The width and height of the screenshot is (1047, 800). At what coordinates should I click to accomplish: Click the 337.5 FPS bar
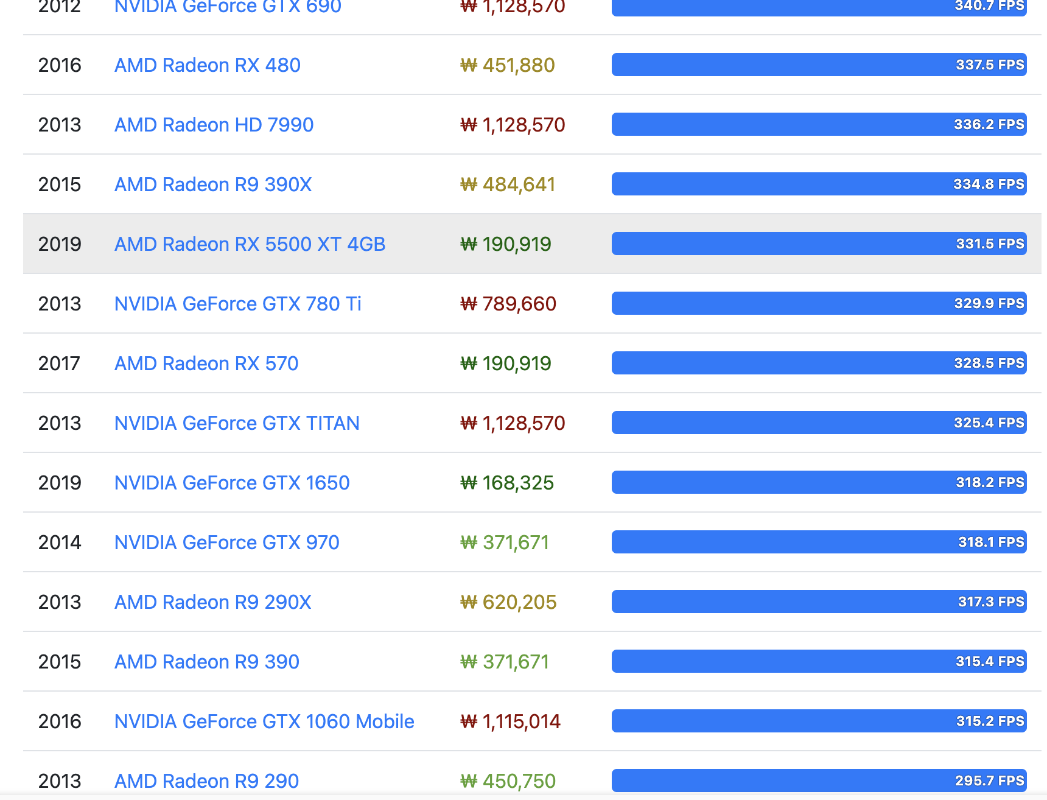coord(819,65)
